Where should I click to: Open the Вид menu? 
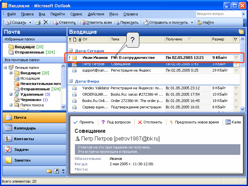coord(42,14)
